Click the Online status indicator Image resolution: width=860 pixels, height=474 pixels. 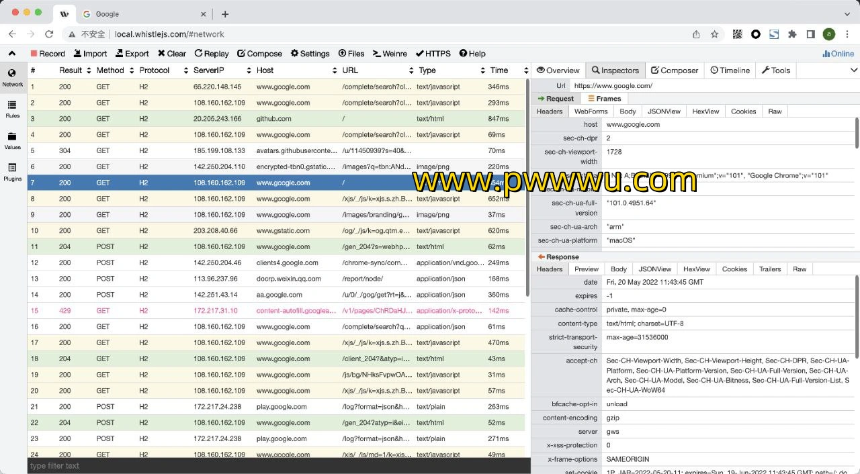(838, 54)
